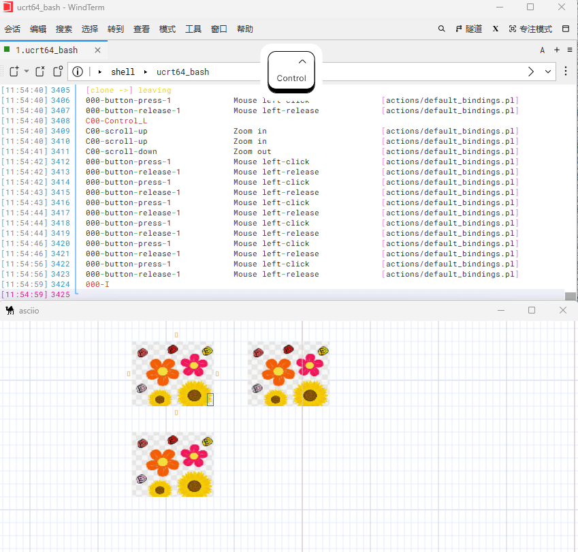Image resolution: width=578 pixels, height=552 pixels.
Task: Add a new tab with plus icon
Action: [557, 50]
